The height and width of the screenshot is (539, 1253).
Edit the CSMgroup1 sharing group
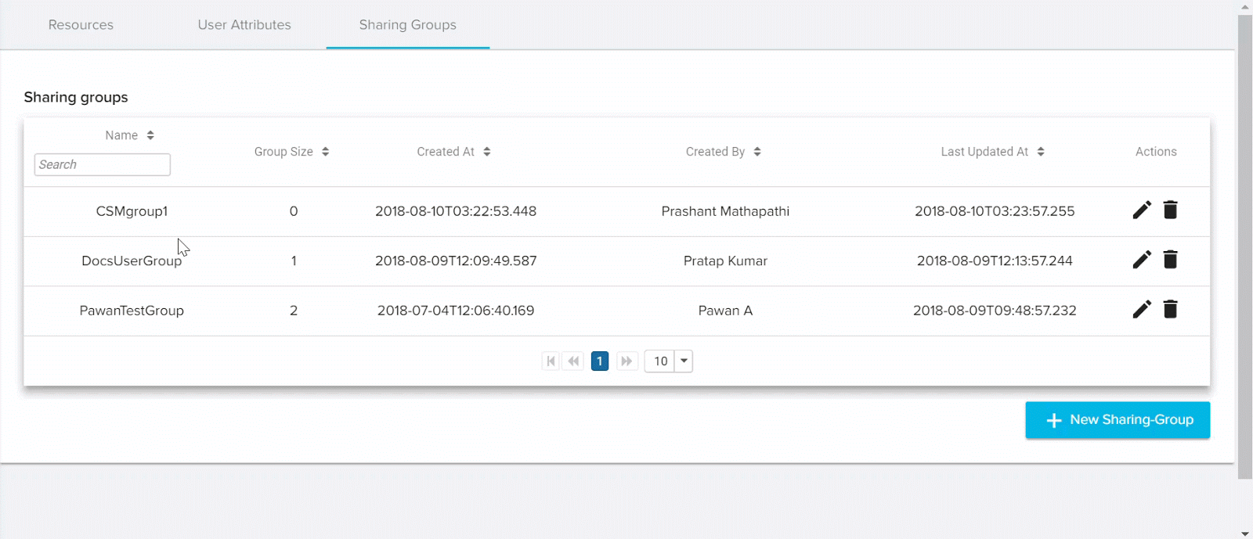click(1142, 210)
